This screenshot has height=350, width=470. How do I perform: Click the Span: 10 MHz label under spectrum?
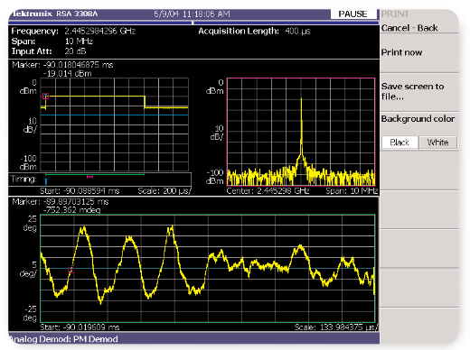point(352,191)
